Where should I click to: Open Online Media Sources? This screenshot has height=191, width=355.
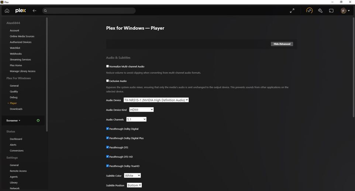pyautogui.click(x=22, y=36)
